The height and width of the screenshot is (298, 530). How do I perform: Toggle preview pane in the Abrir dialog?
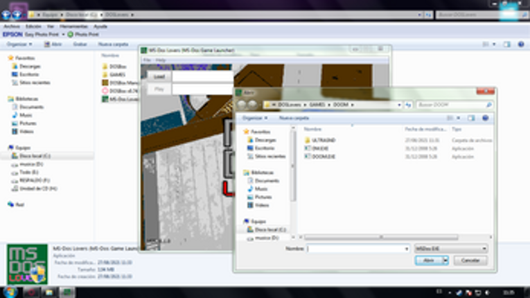tap(471, 118)
